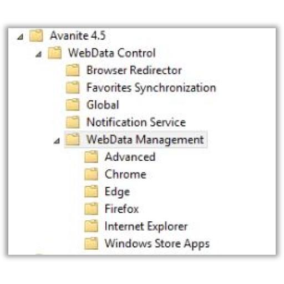Click the Firefox folder icon
Screen dimensions: 284x284
pos(91,209)
